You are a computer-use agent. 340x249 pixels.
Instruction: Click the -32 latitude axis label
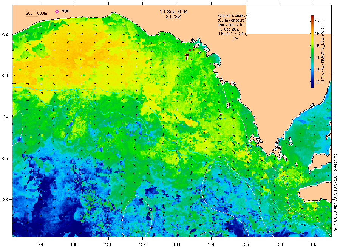click(x=5, y=34)
